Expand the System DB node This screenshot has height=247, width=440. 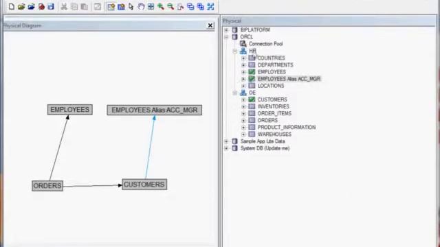coord(226,148)
